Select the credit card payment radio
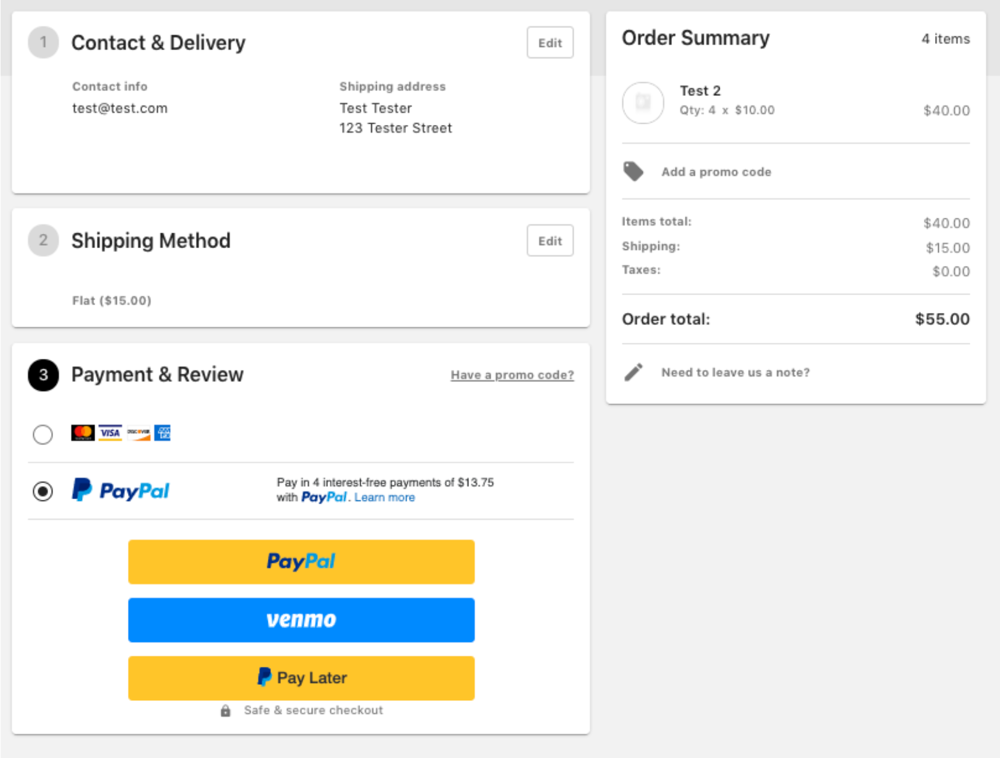The width and height of the screenshot is (1000, 758). (43, 434)
